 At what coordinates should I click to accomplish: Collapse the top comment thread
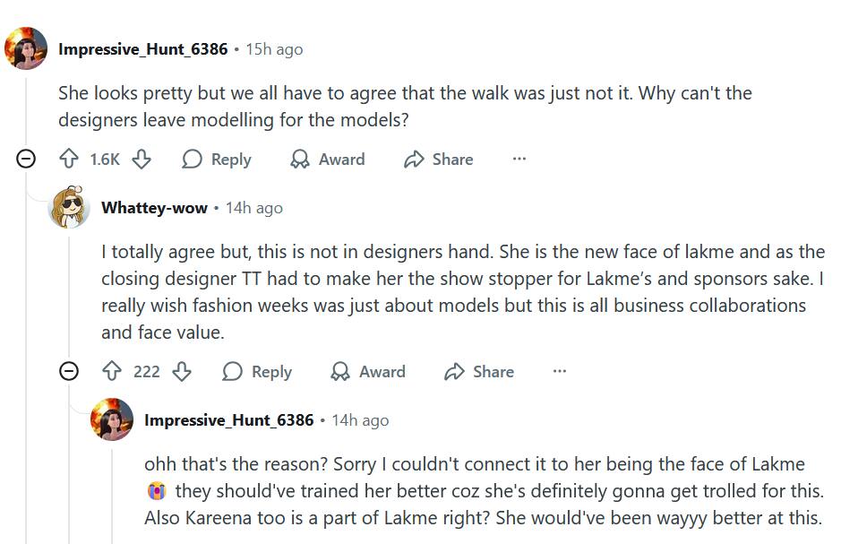click(27, 160)
